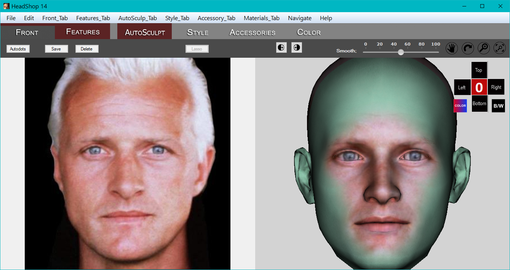Open the Style_Tab menu

(177, 18)
